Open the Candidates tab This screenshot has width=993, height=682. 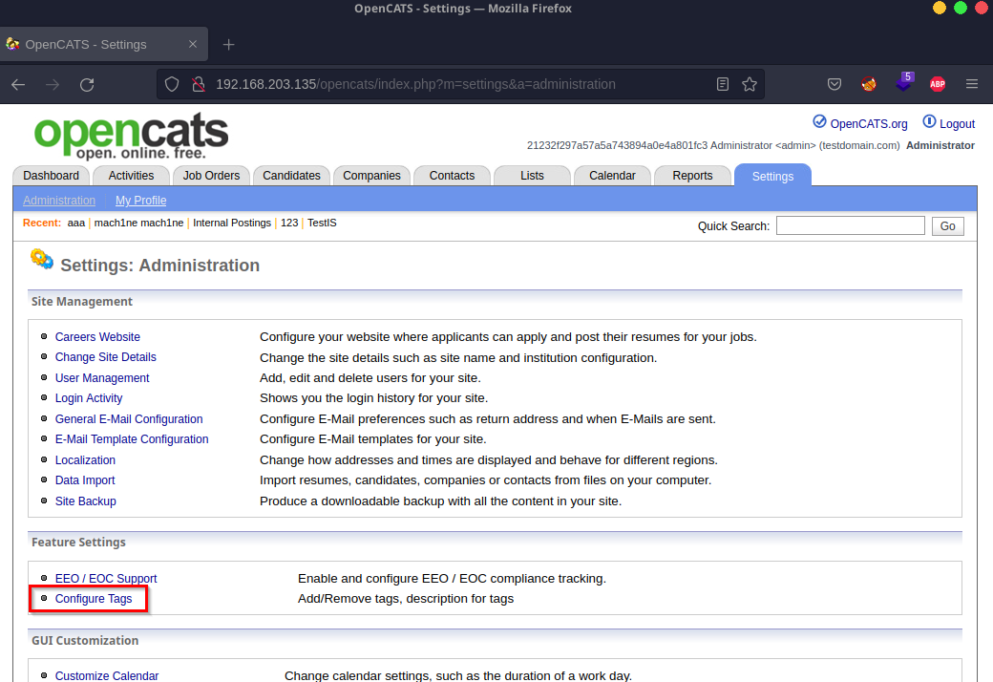(291, 176)
